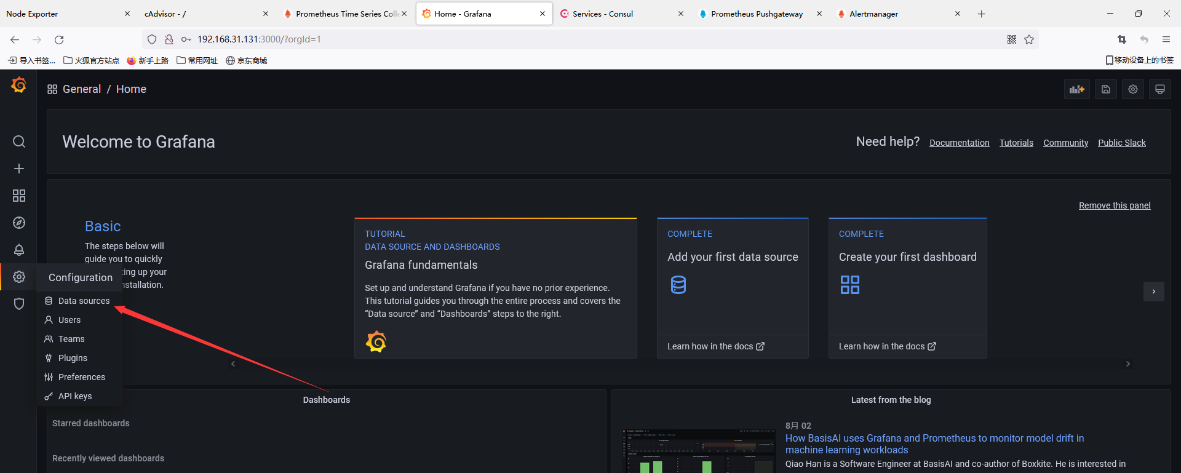Close the Home - Grafana tab
The height and width of the screenshot is (473, 1181).
pyautogui.click(x=543, y=14)
